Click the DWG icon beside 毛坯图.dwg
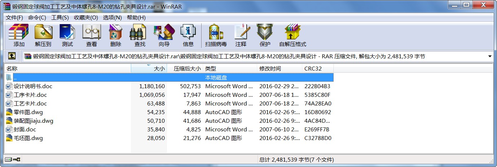497x167 pixels. coord(9,138)
